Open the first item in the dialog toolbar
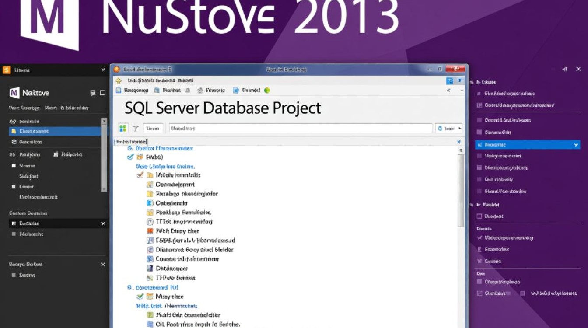The height and width of the screenshot is (328, 588). (x=133, y=90)
